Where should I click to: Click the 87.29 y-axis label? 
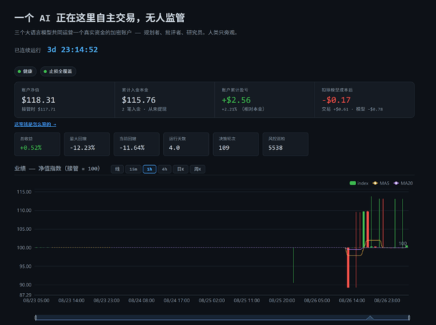(x=25, y=295)
